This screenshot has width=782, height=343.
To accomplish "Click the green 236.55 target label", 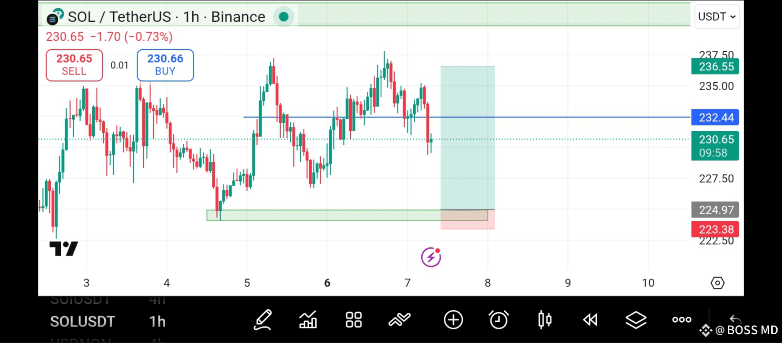I will point(715,66).
